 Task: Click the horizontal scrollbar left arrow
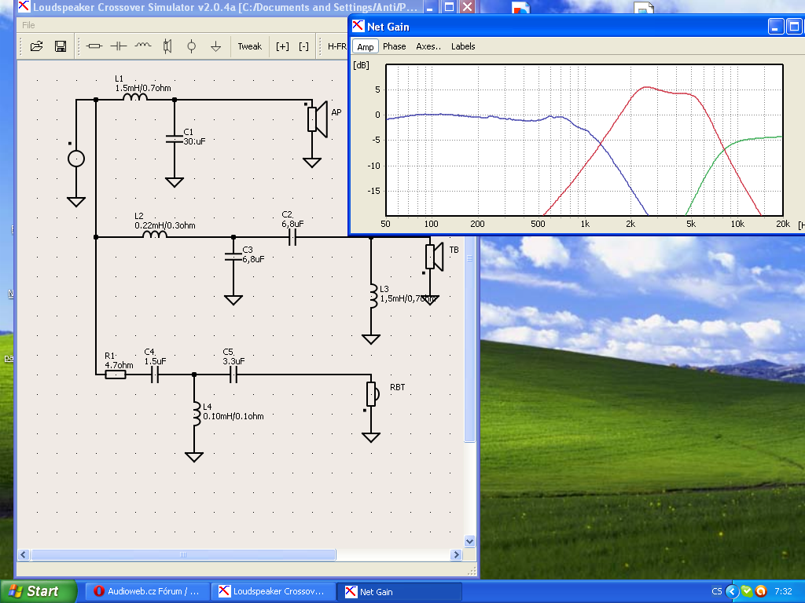point(24,555)
